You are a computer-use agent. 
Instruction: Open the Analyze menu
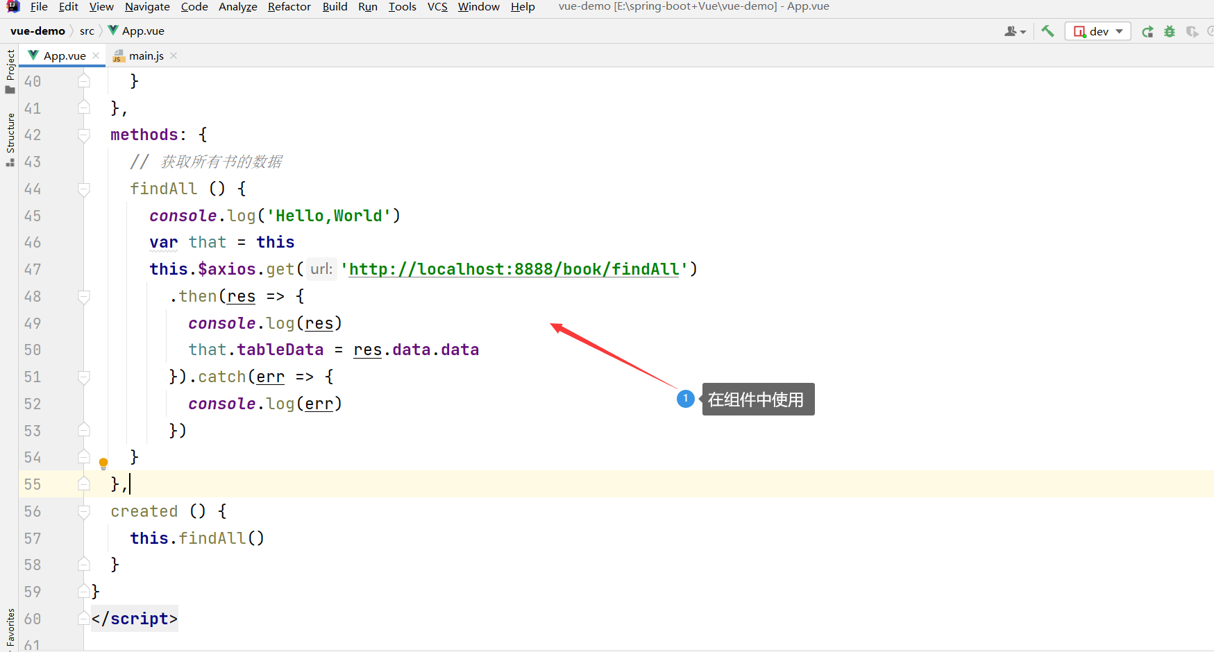[238, 7]
